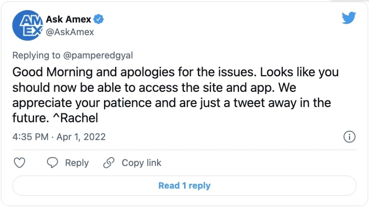This screenshot has width=369, height=207.
Task: Select the 'Copy link' text
Action: coord(141,163)
